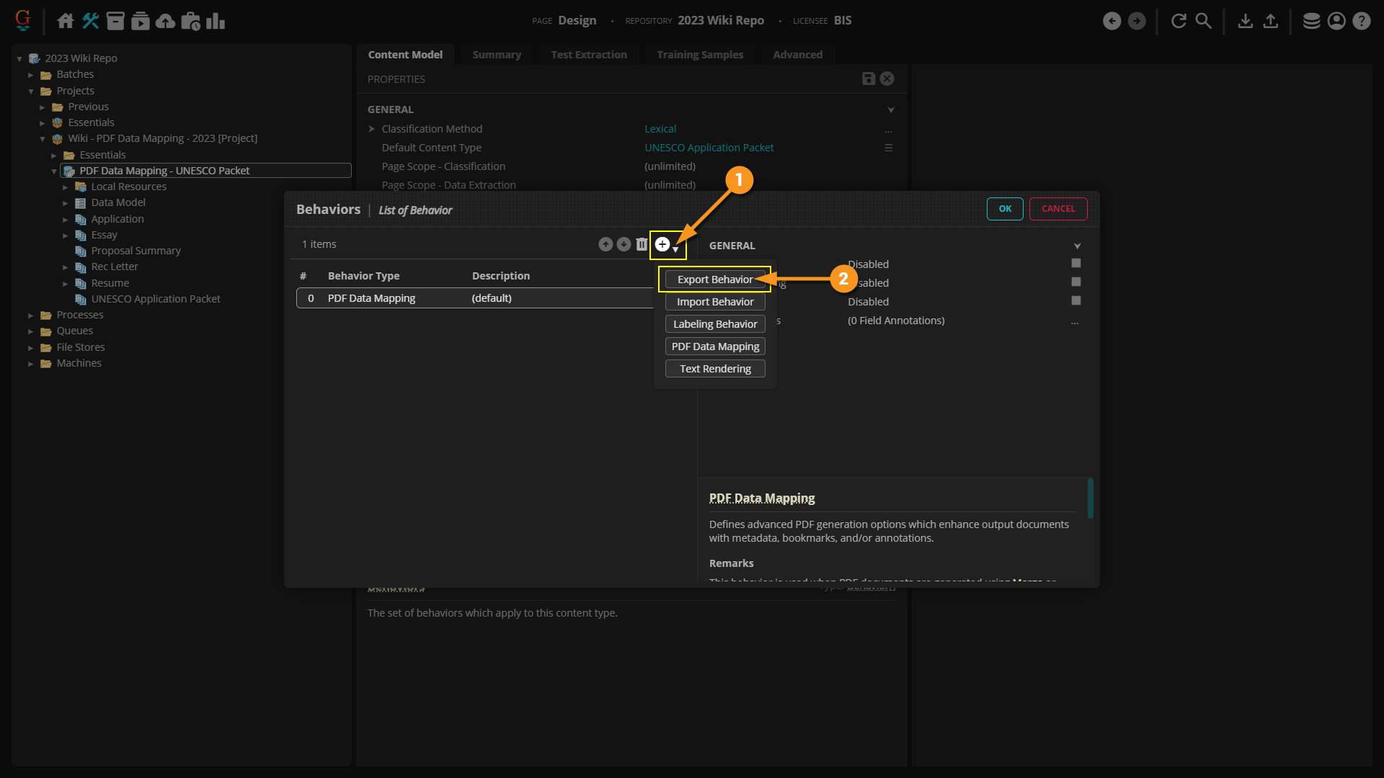Image resolution: width=1384 pixels, height=778 pixels.
Task: Toggle the first Disabled checkbox in General
Action: (1076, 264)
